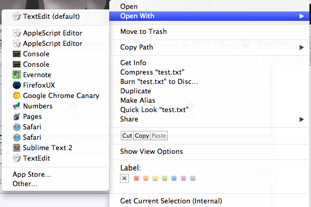This screenshot has width=311, height=207.
Task: Click the gray label color swatch
Action: 193,178
